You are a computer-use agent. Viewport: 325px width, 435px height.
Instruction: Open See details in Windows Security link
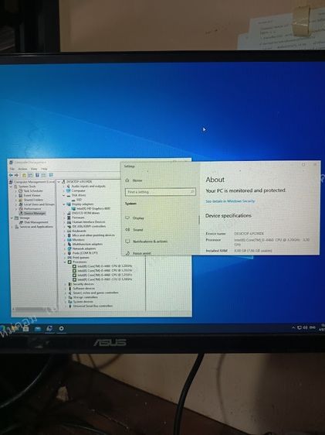pos(230,201)
